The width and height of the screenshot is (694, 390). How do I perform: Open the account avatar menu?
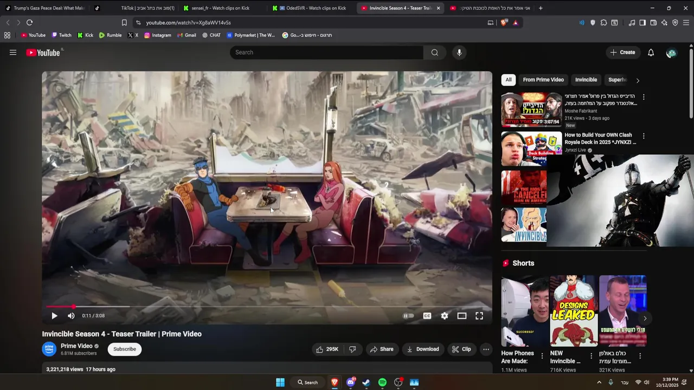click(671, 53)
